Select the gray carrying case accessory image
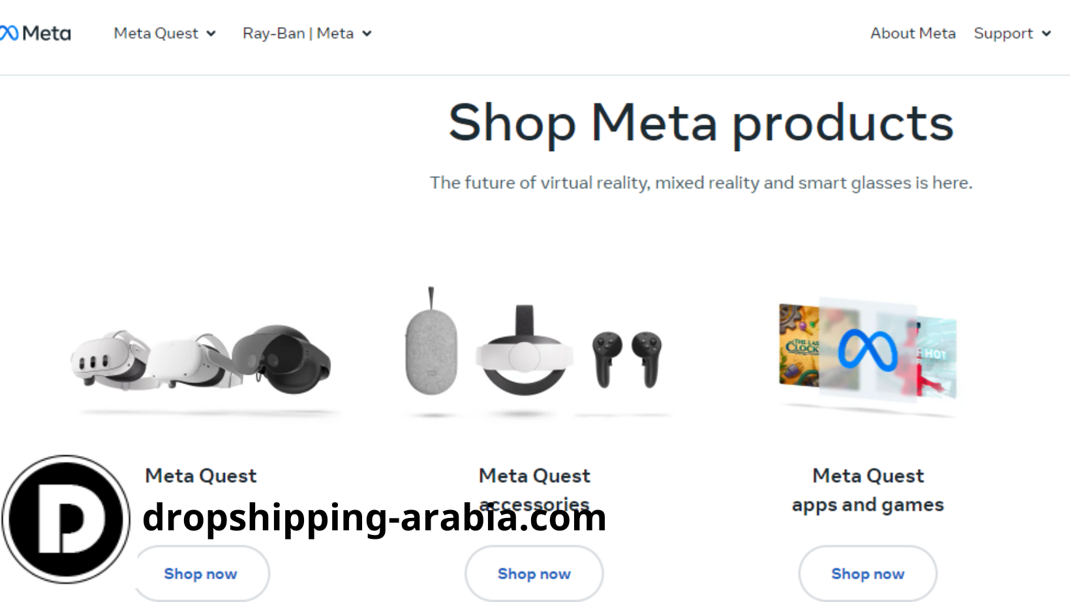This screenshot has width=1070, height=602. pos(431,343)
